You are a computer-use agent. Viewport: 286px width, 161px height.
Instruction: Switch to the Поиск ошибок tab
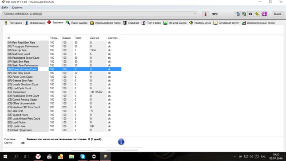[x=77, y=23]
